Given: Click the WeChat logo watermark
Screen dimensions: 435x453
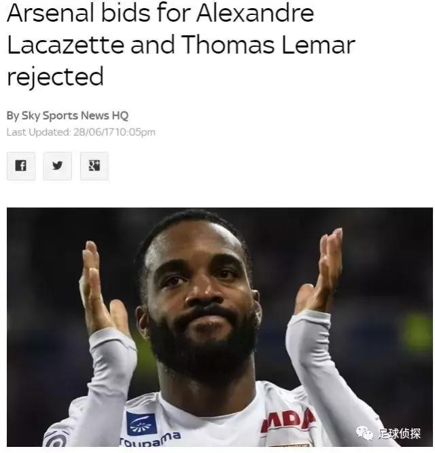Looking at the screenshot, I should [364, 433].
